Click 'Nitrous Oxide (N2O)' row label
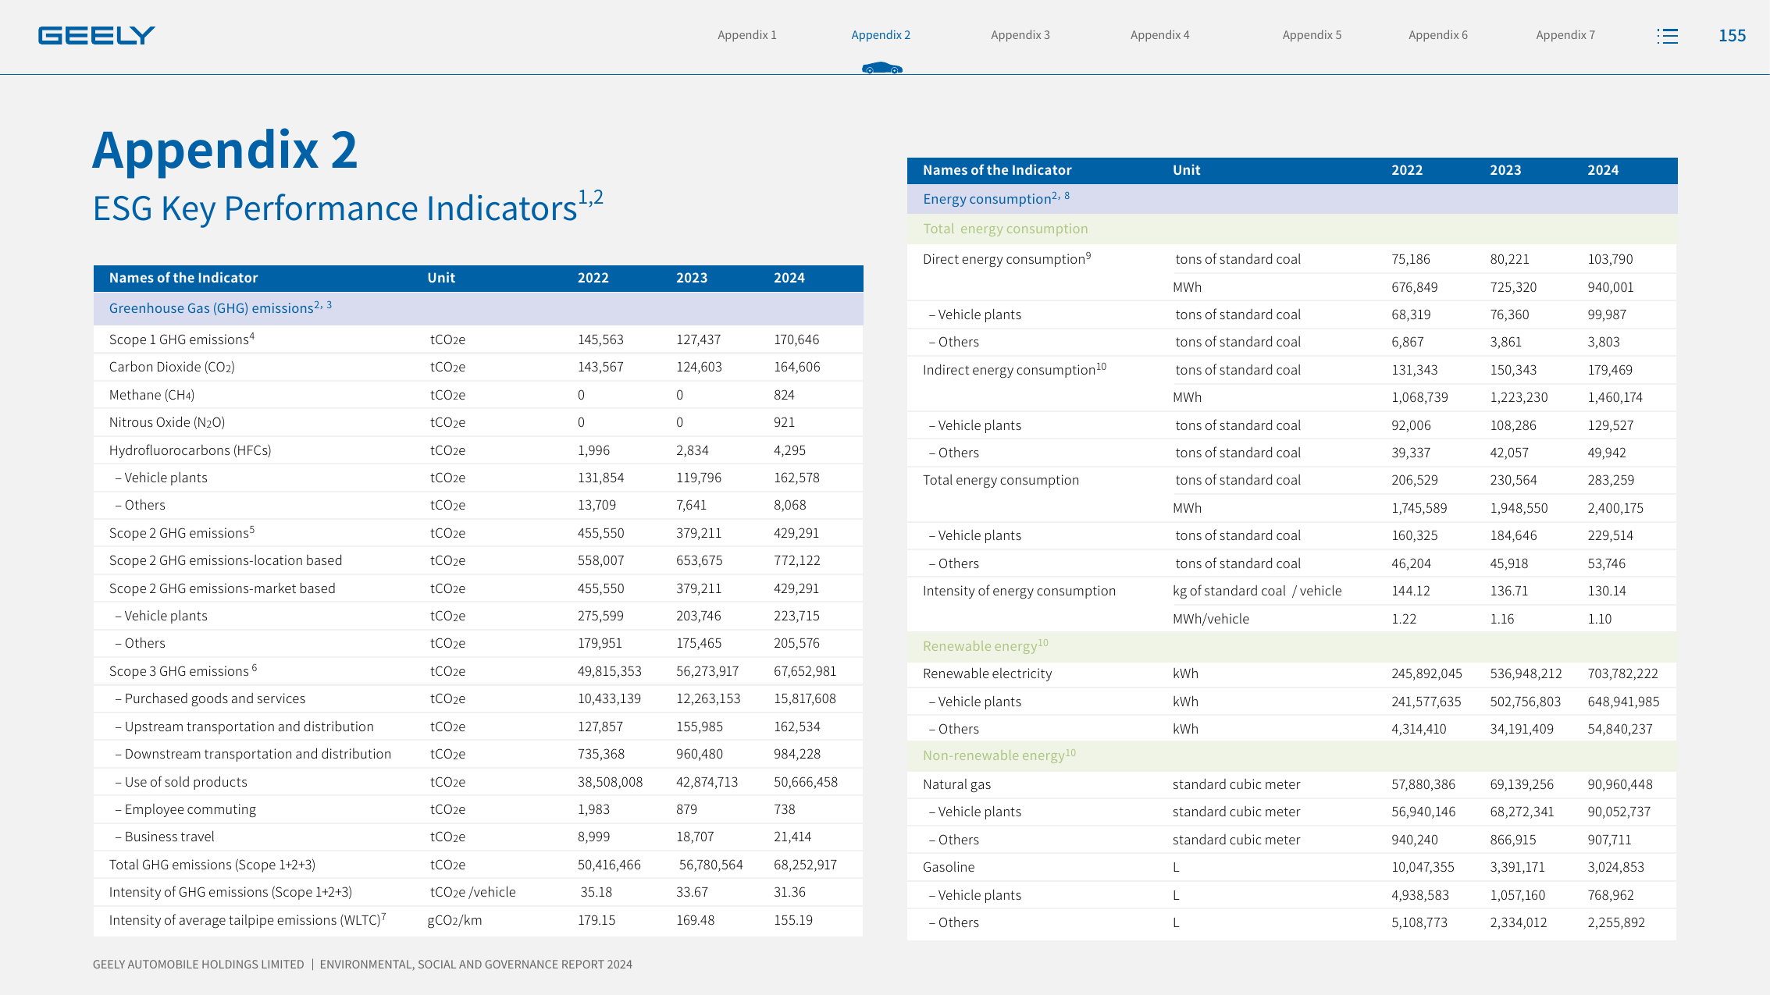The height and width of the screenshot is (995, 1770). click(166, 422)
